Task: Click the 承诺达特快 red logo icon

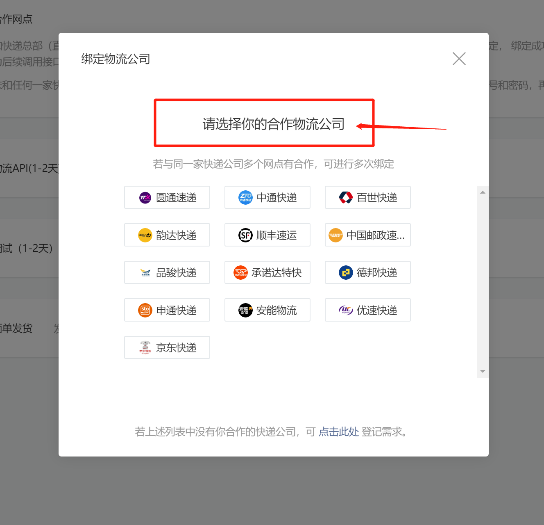Action: point(240,273)
